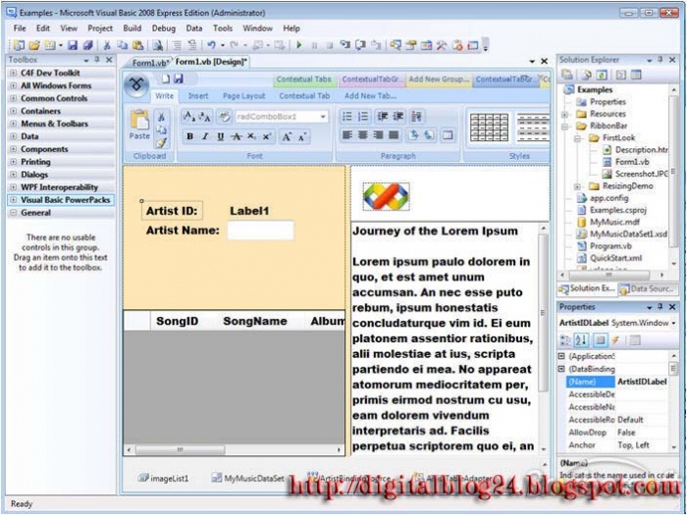Click the Save All icon in toolbar

tap(88, 45)
